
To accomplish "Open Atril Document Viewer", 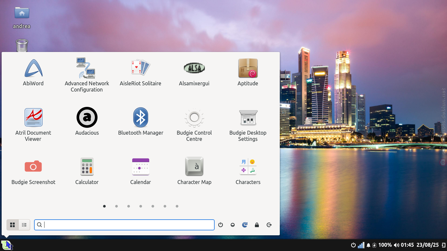I will (x=33, y=125).
